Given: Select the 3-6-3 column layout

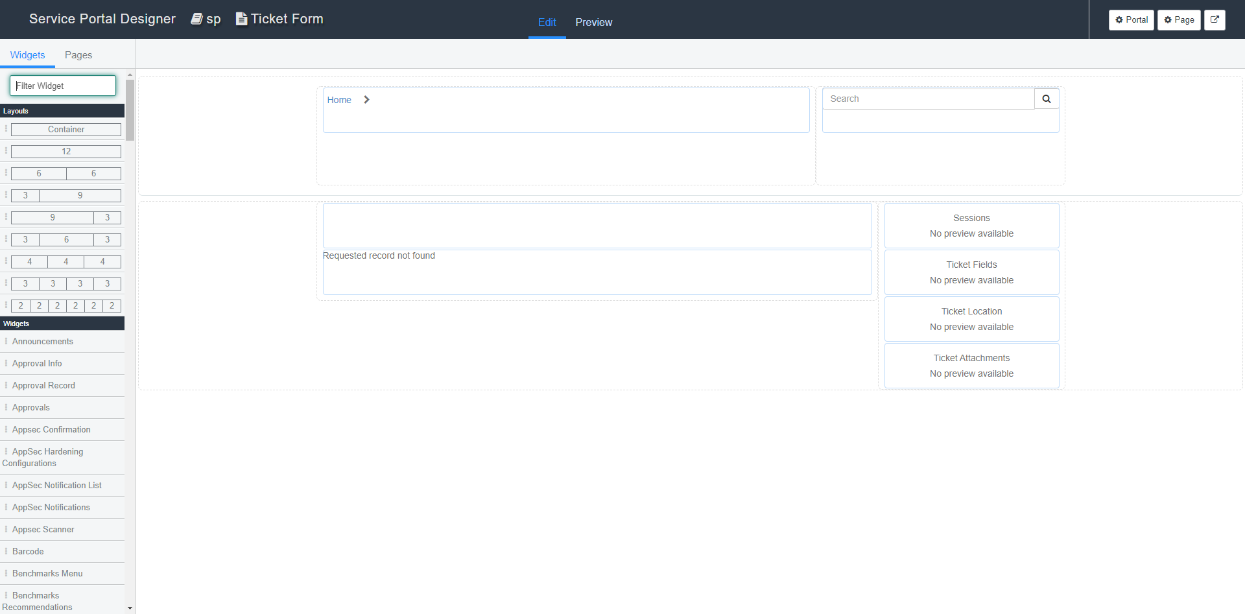Looking at the screenshot, I should 66,240.
